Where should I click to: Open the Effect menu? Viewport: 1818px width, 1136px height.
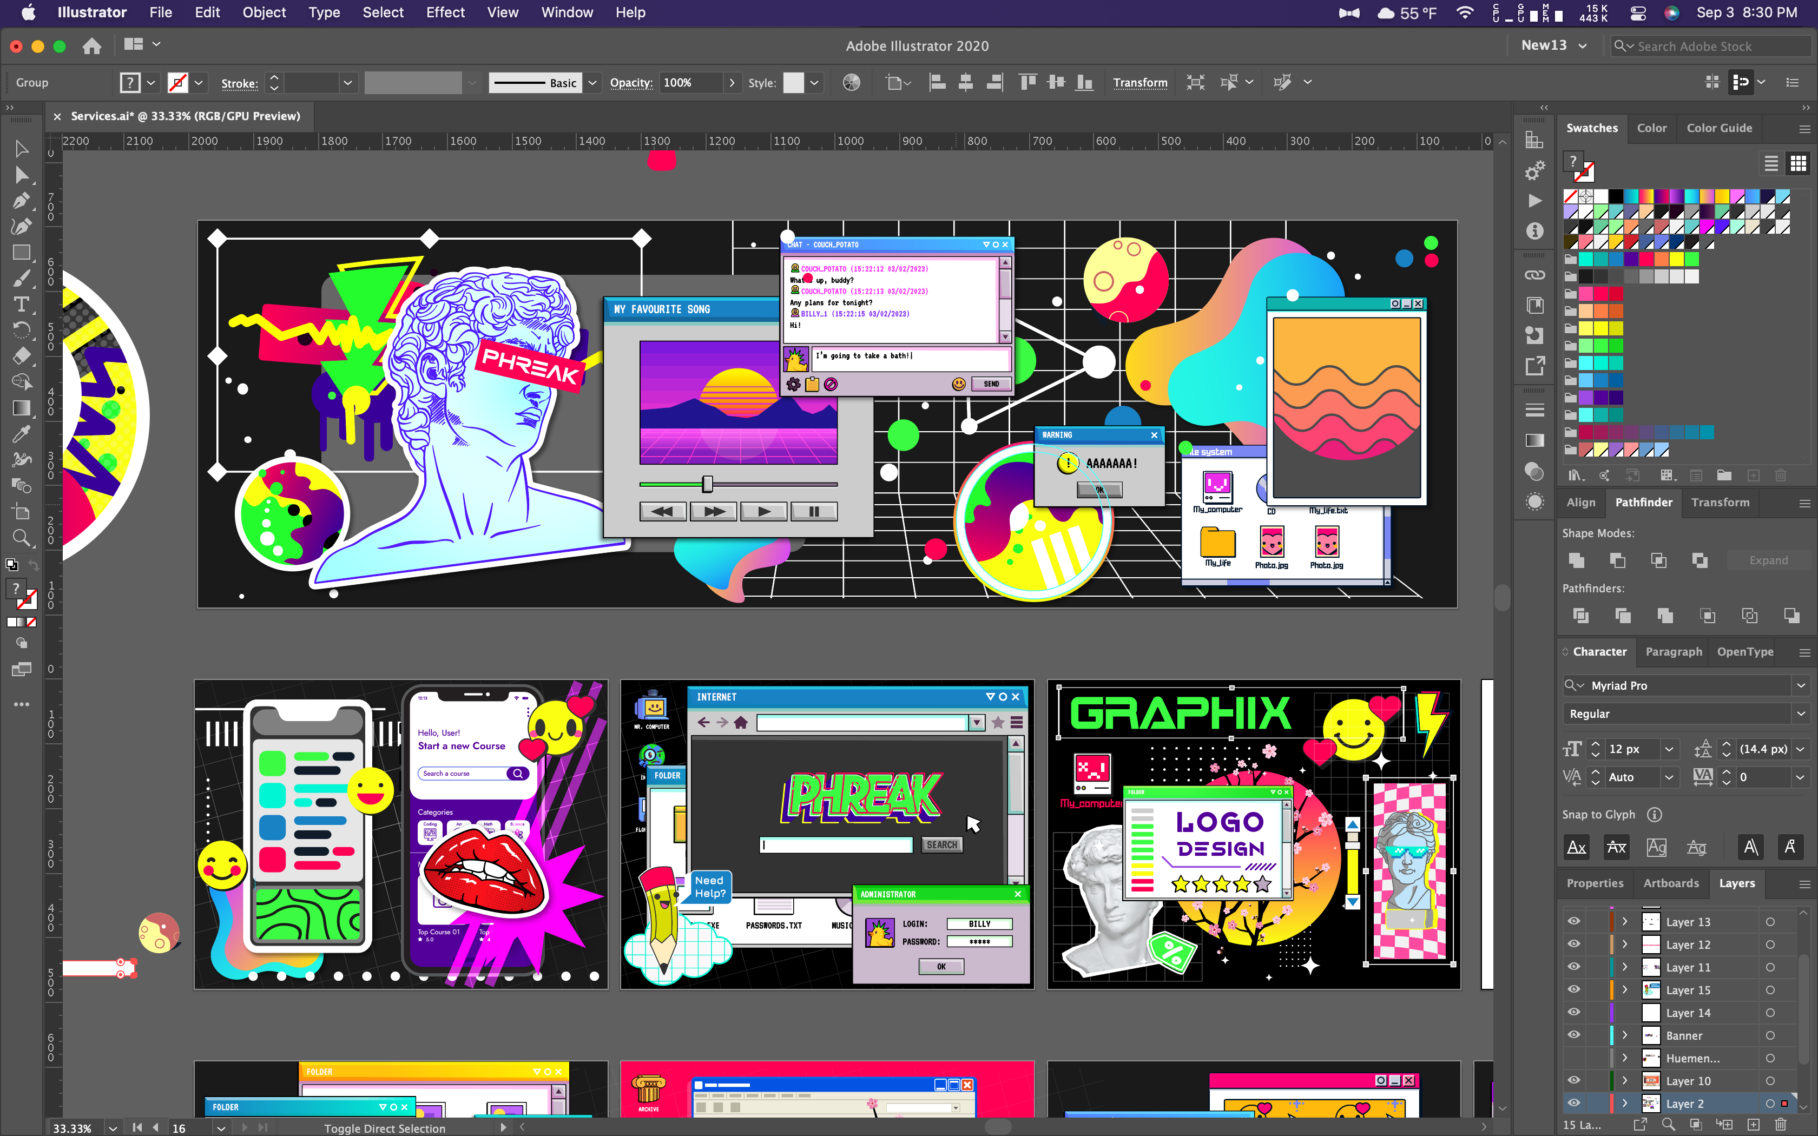[445, 13]
